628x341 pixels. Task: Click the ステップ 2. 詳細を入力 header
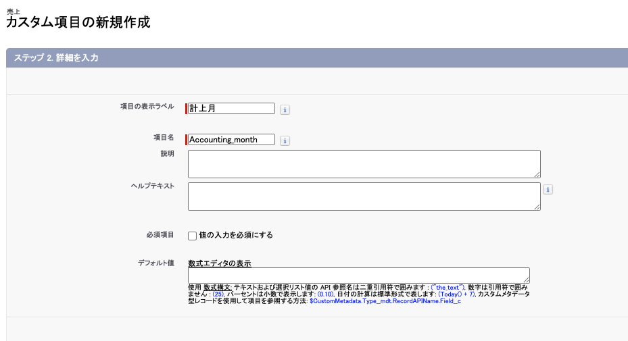[56, 57]
